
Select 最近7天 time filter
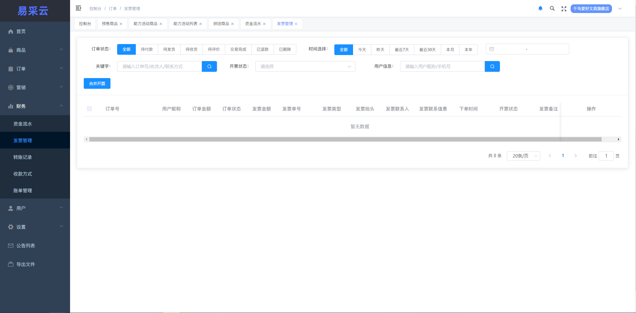point(402,50)
